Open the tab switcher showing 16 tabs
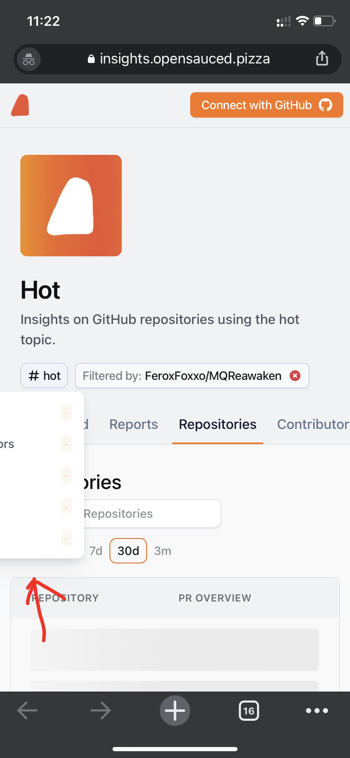350x758 pixels. click(x=249, y=711)
